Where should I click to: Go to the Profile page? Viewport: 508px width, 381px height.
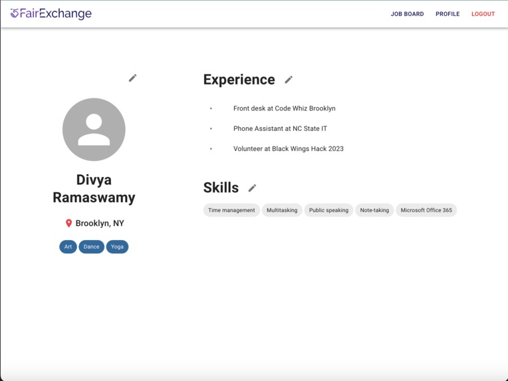pos(447,14)
